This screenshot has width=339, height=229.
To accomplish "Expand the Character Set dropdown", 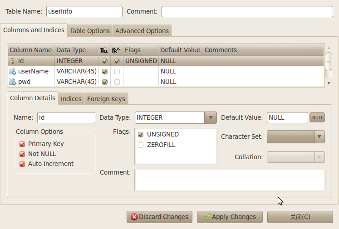I will [x=319, y=136].
